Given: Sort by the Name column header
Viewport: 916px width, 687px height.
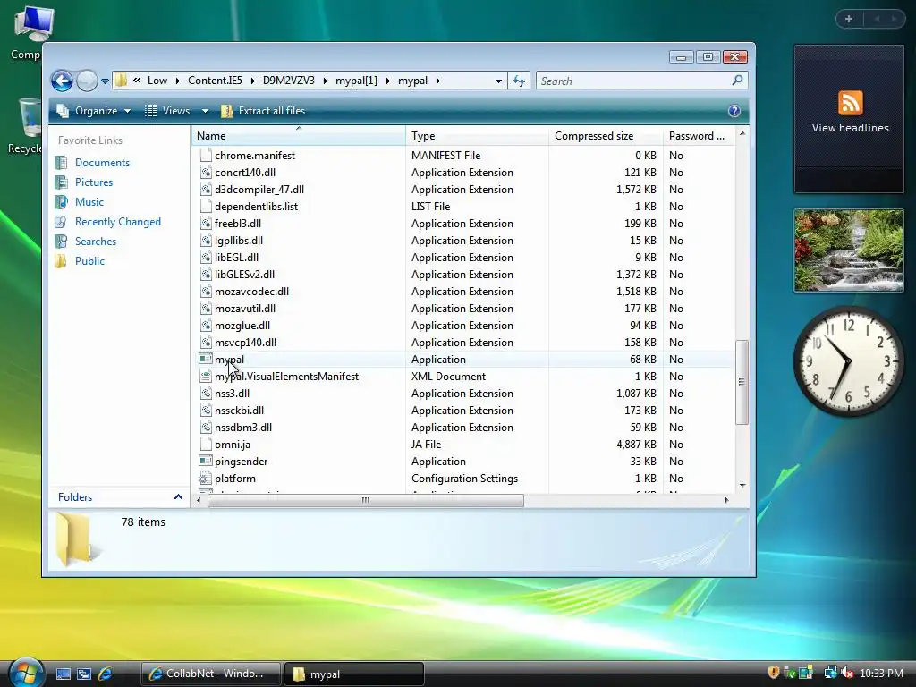Looking at the screenshot, I should 299,136.
